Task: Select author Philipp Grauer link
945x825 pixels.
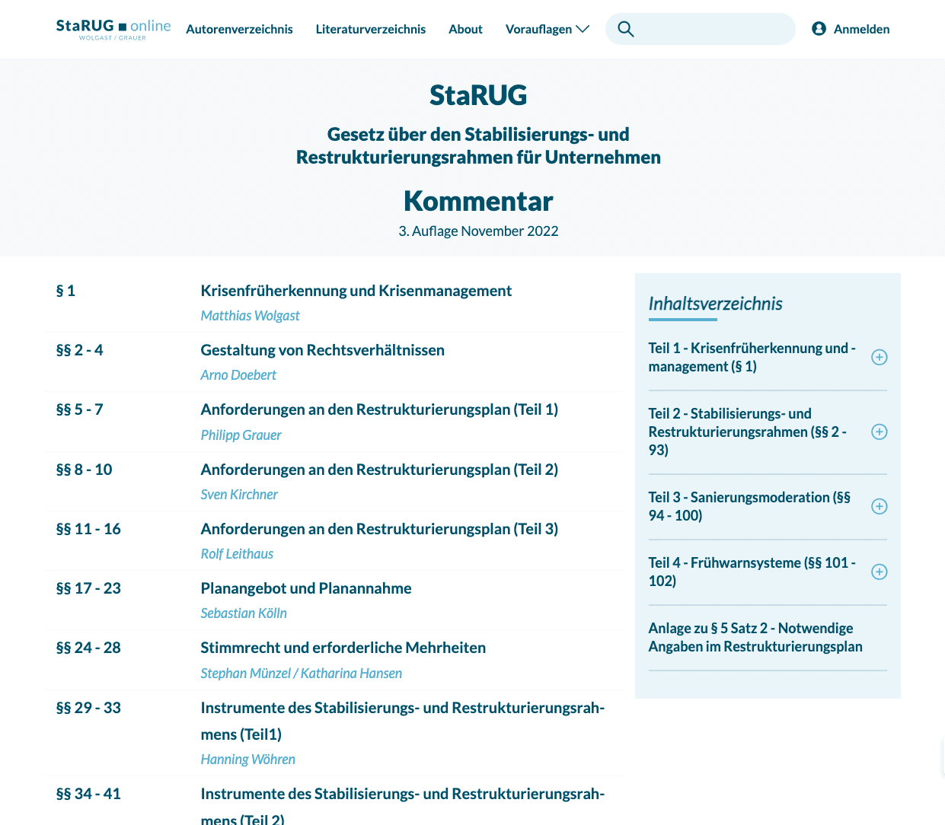Action: pos(241,435)
